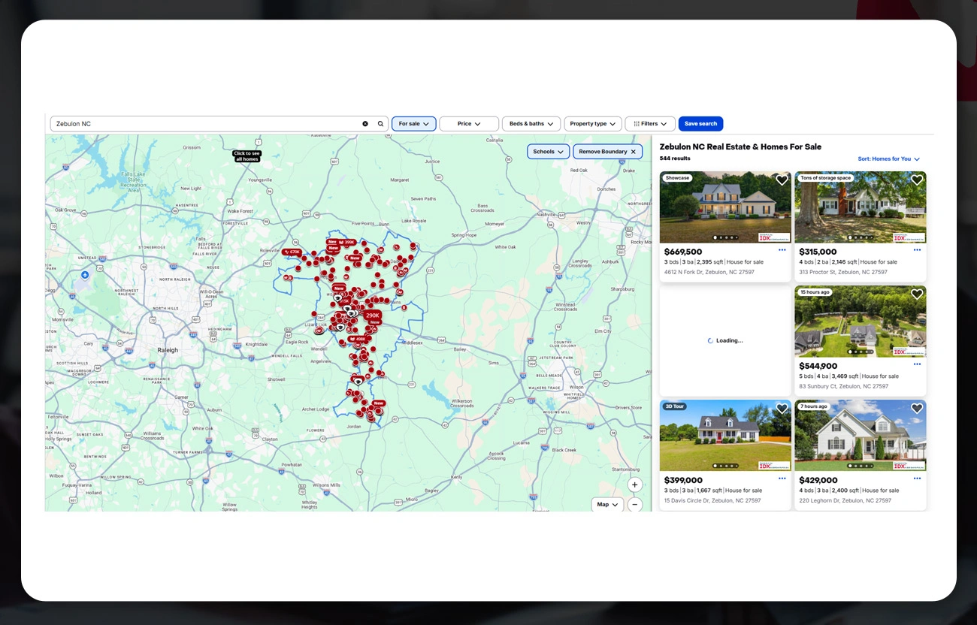
Task: Expand the For sale dropdown
Action: click(x=413, y=124)
